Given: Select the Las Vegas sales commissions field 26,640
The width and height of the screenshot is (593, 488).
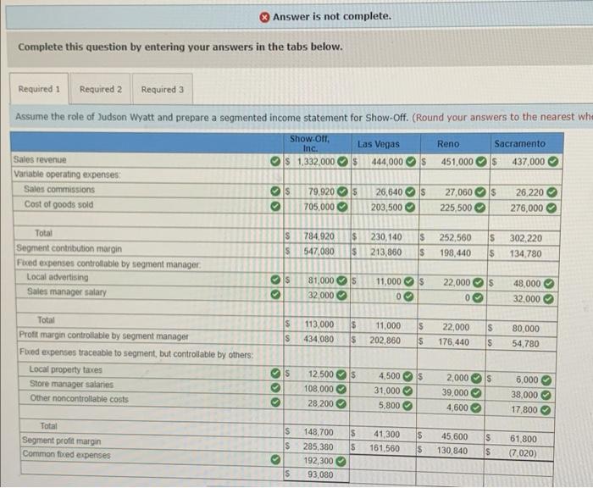Looking at the screenshot, I should point(385,192).
